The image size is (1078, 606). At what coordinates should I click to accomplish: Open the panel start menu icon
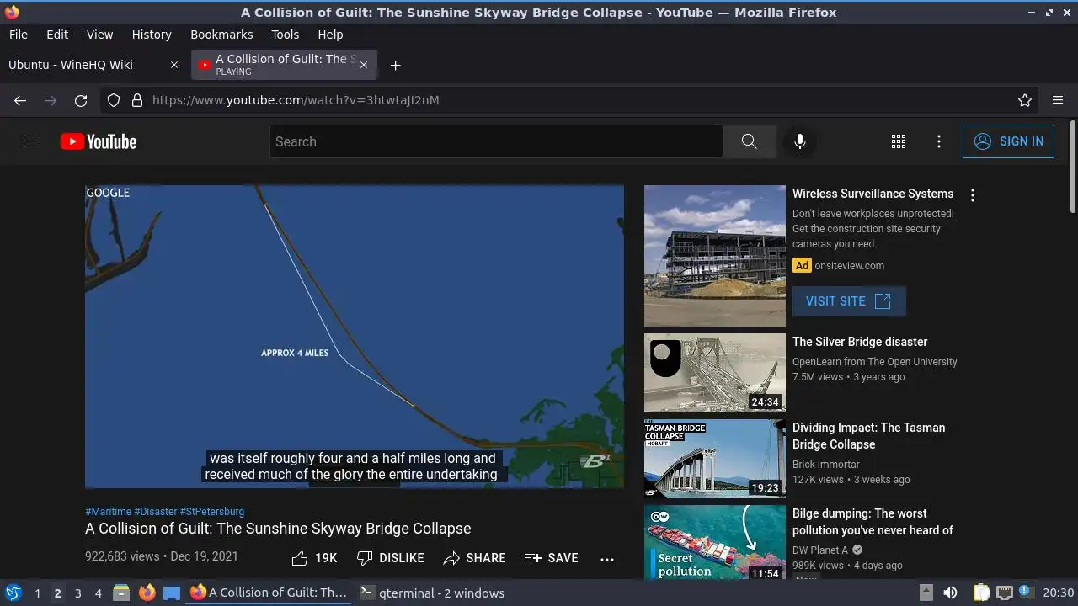coord(13,593)
